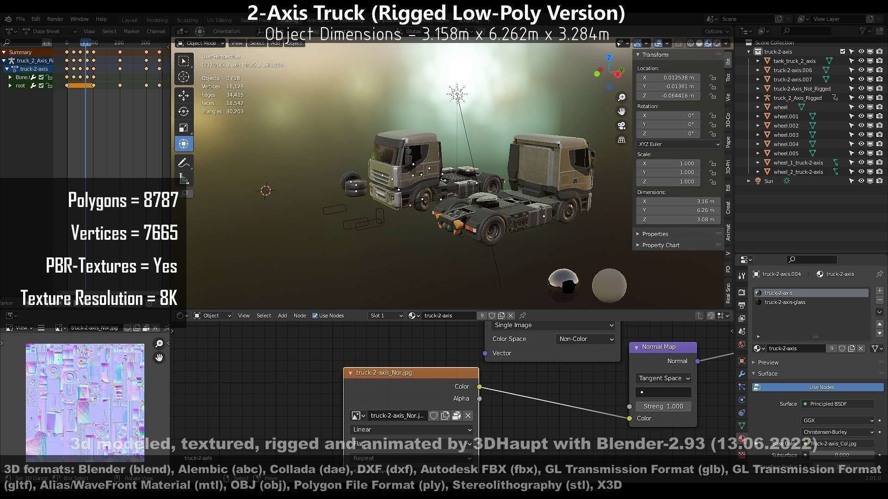The image size is (888, 499).
Task: Expand the Properties panel section
Action: click(x=655, y=234)
